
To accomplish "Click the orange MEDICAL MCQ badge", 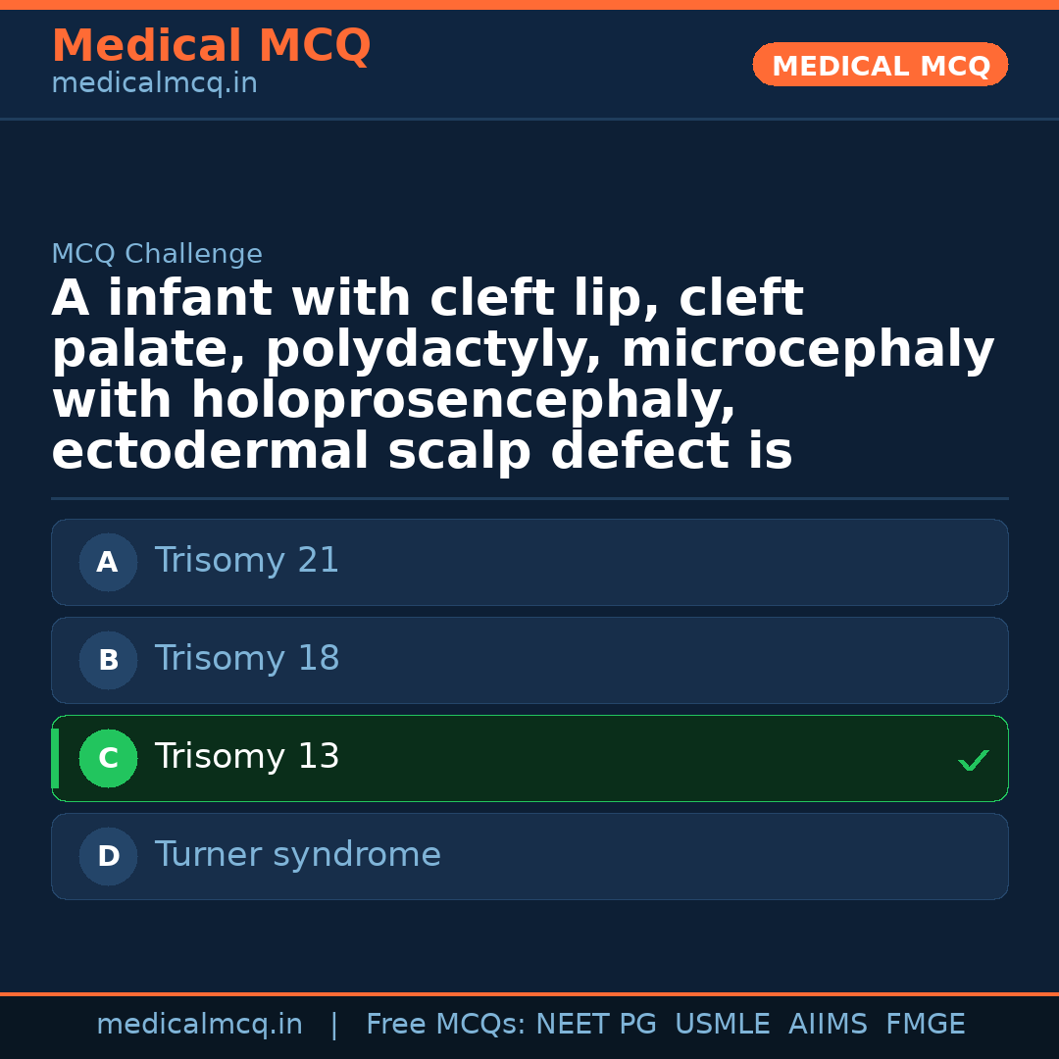I will 880,65.
